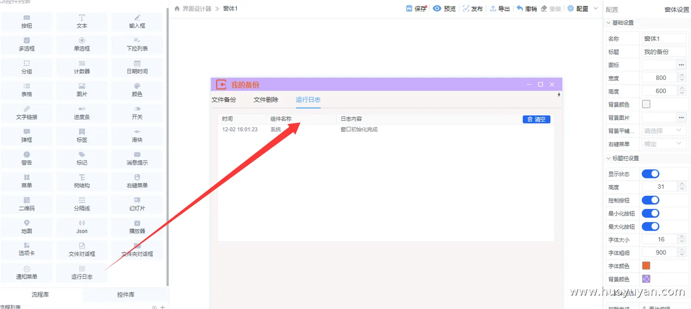Collapse the 基础设置 section
This screenshot has width=691, height=309.
click(x=608, y=23)
